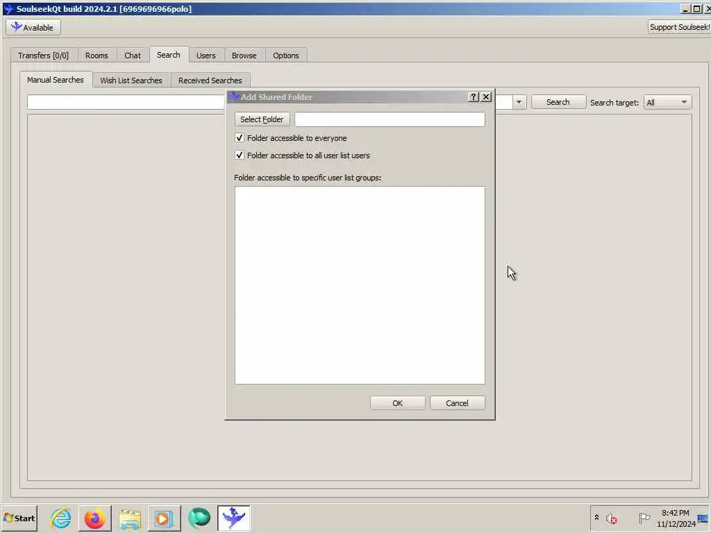Open the Rooms tab

pos(97,56)
